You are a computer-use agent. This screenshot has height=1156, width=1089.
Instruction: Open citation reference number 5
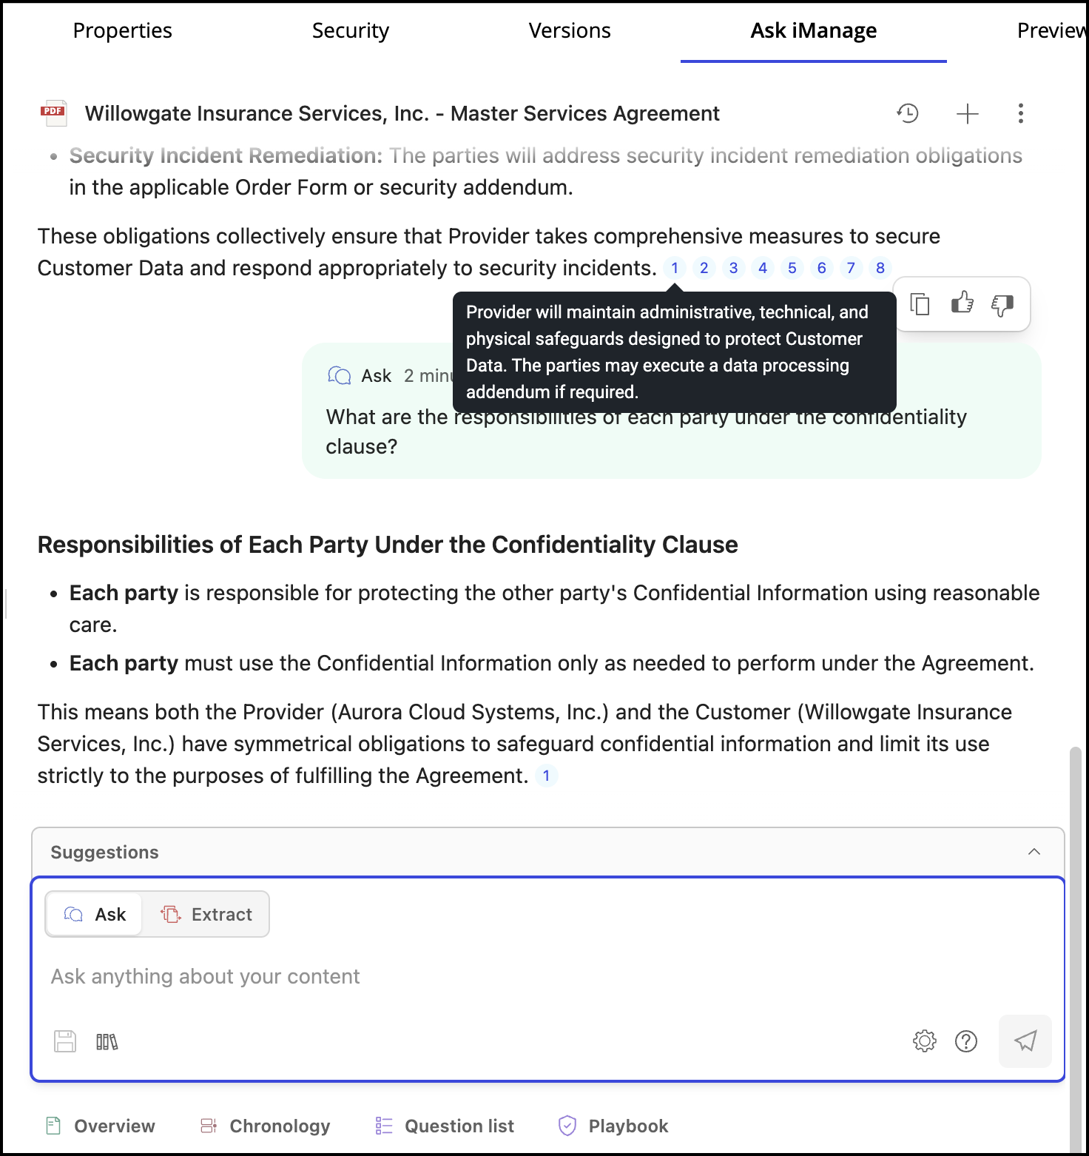pos(792,268)
